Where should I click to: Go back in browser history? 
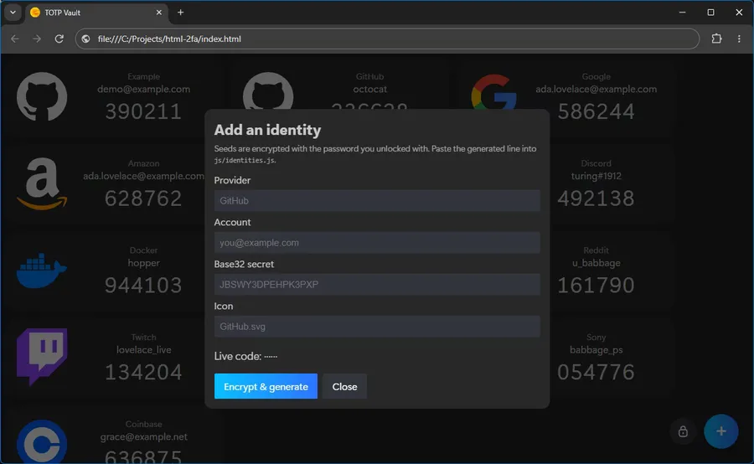click(15, 39)
